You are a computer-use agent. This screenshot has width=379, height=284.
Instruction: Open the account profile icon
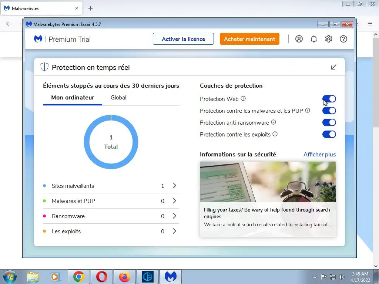[x=299, y=39]
